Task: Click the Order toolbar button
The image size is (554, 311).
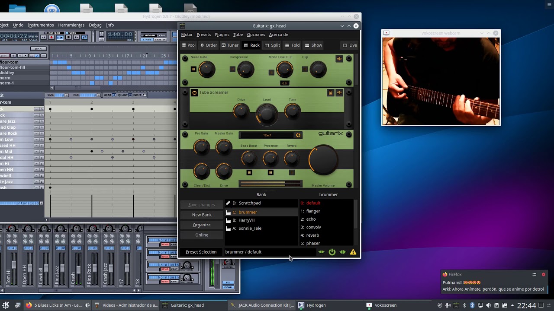Action: point(209,45)
